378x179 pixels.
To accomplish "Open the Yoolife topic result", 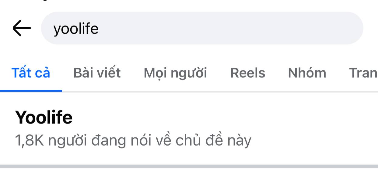I will click(x=189, y=129).
